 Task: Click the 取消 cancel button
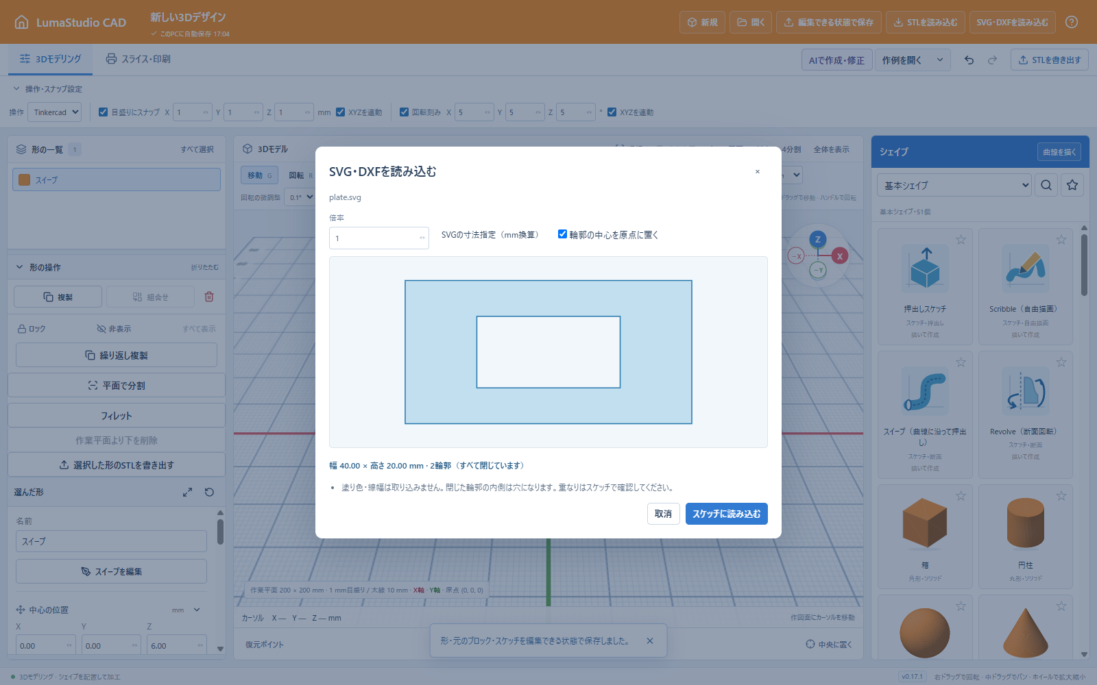coord(663,514)
